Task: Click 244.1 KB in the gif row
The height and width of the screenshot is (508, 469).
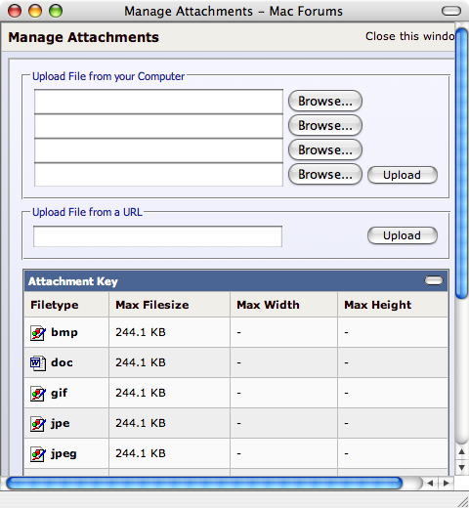Action: tap(141, 393)
